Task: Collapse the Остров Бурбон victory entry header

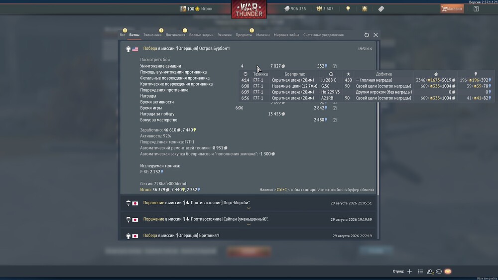Action: coord(249,49)
